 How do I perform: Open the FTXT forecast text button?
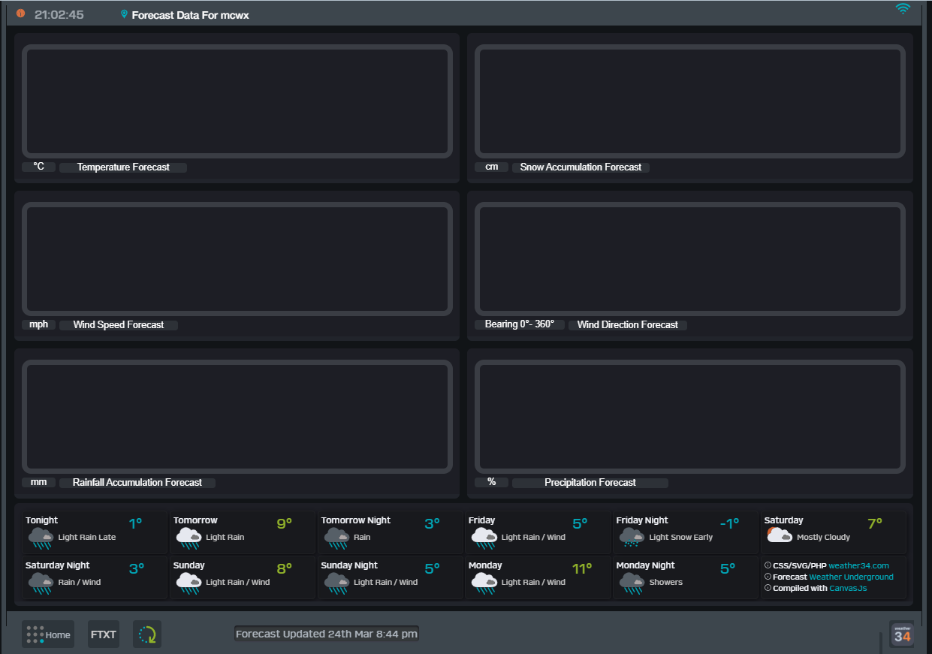point(104,634)
